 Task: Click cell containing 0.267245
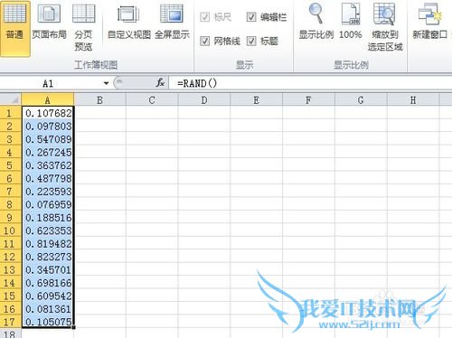pyautogui.click(x=48, y=152)
